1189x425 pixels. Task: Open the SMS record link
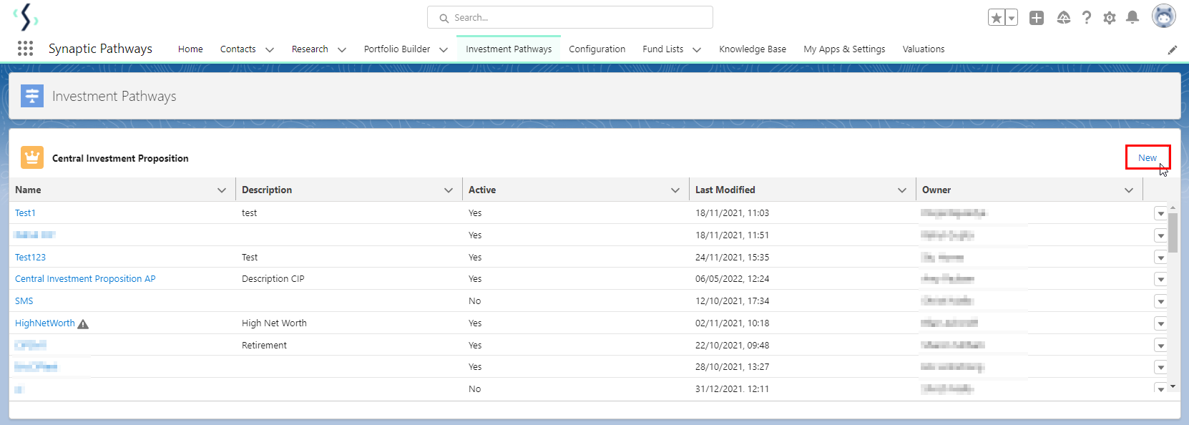24,301
